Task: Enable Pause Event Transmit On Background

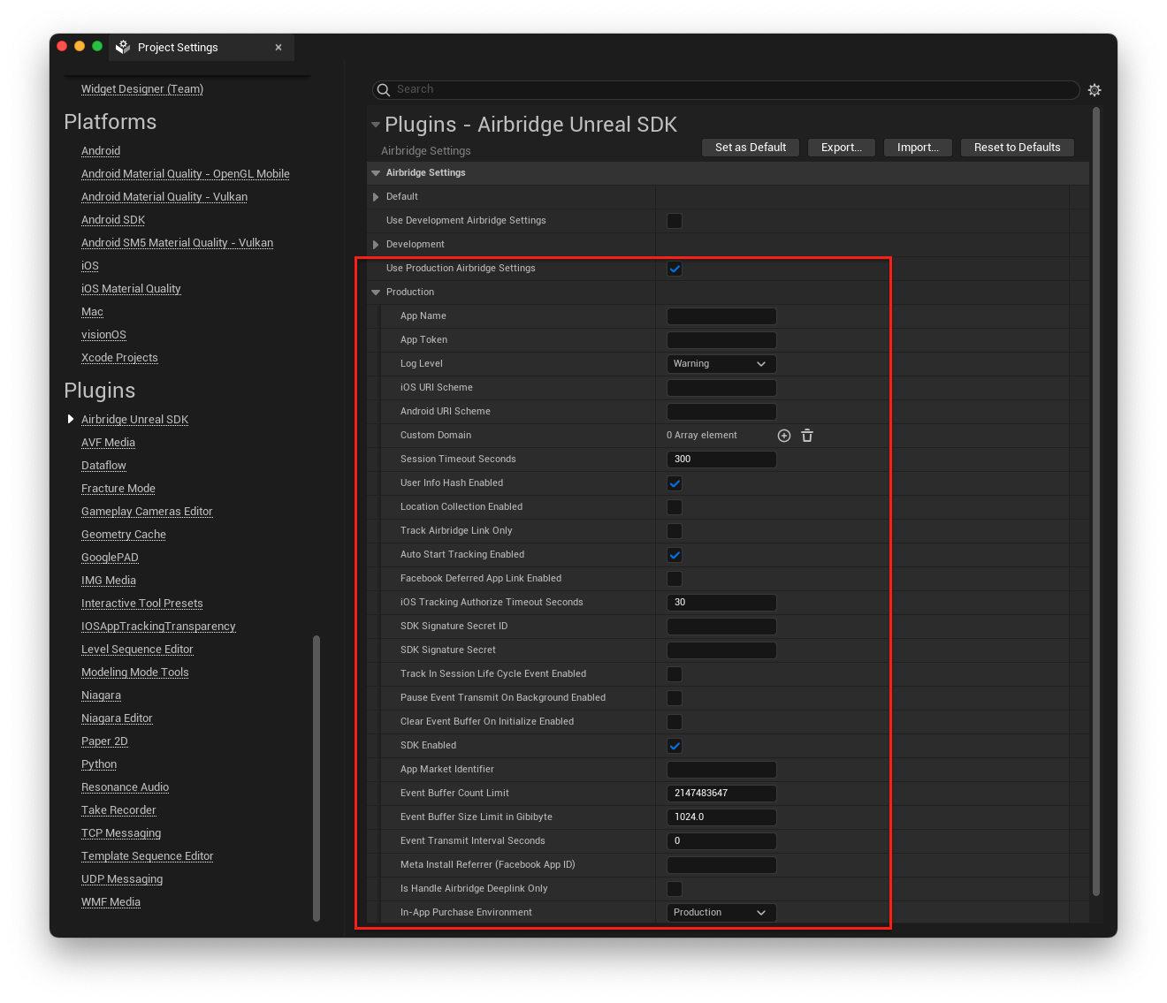Action: [x=675, y=698]
